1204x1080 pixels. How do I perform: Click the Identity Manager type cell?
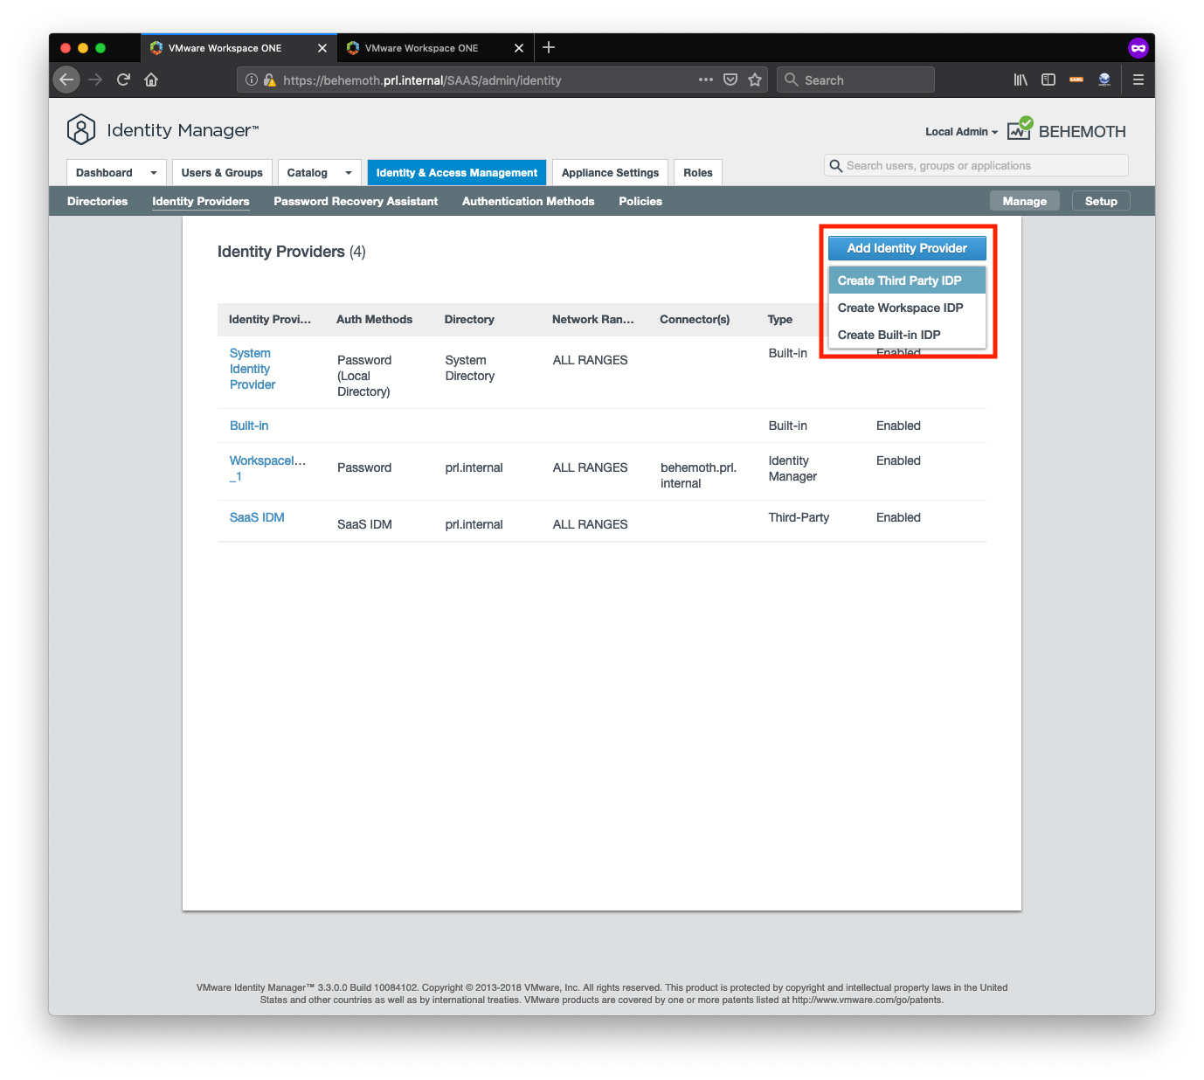pyautogui.click(x=792, y=468)
